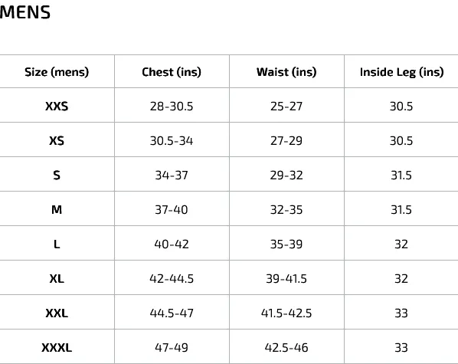Click the MENS heading

click(x=25, y=12)
